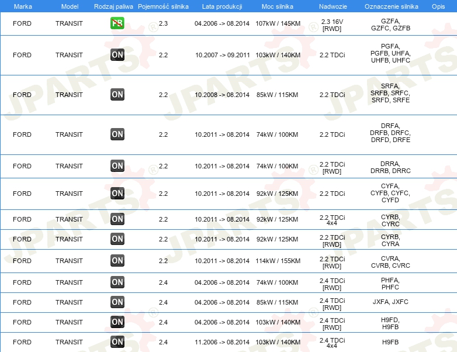Select the CYRB, CYRA engine codes cell

[x=390, y=240]
